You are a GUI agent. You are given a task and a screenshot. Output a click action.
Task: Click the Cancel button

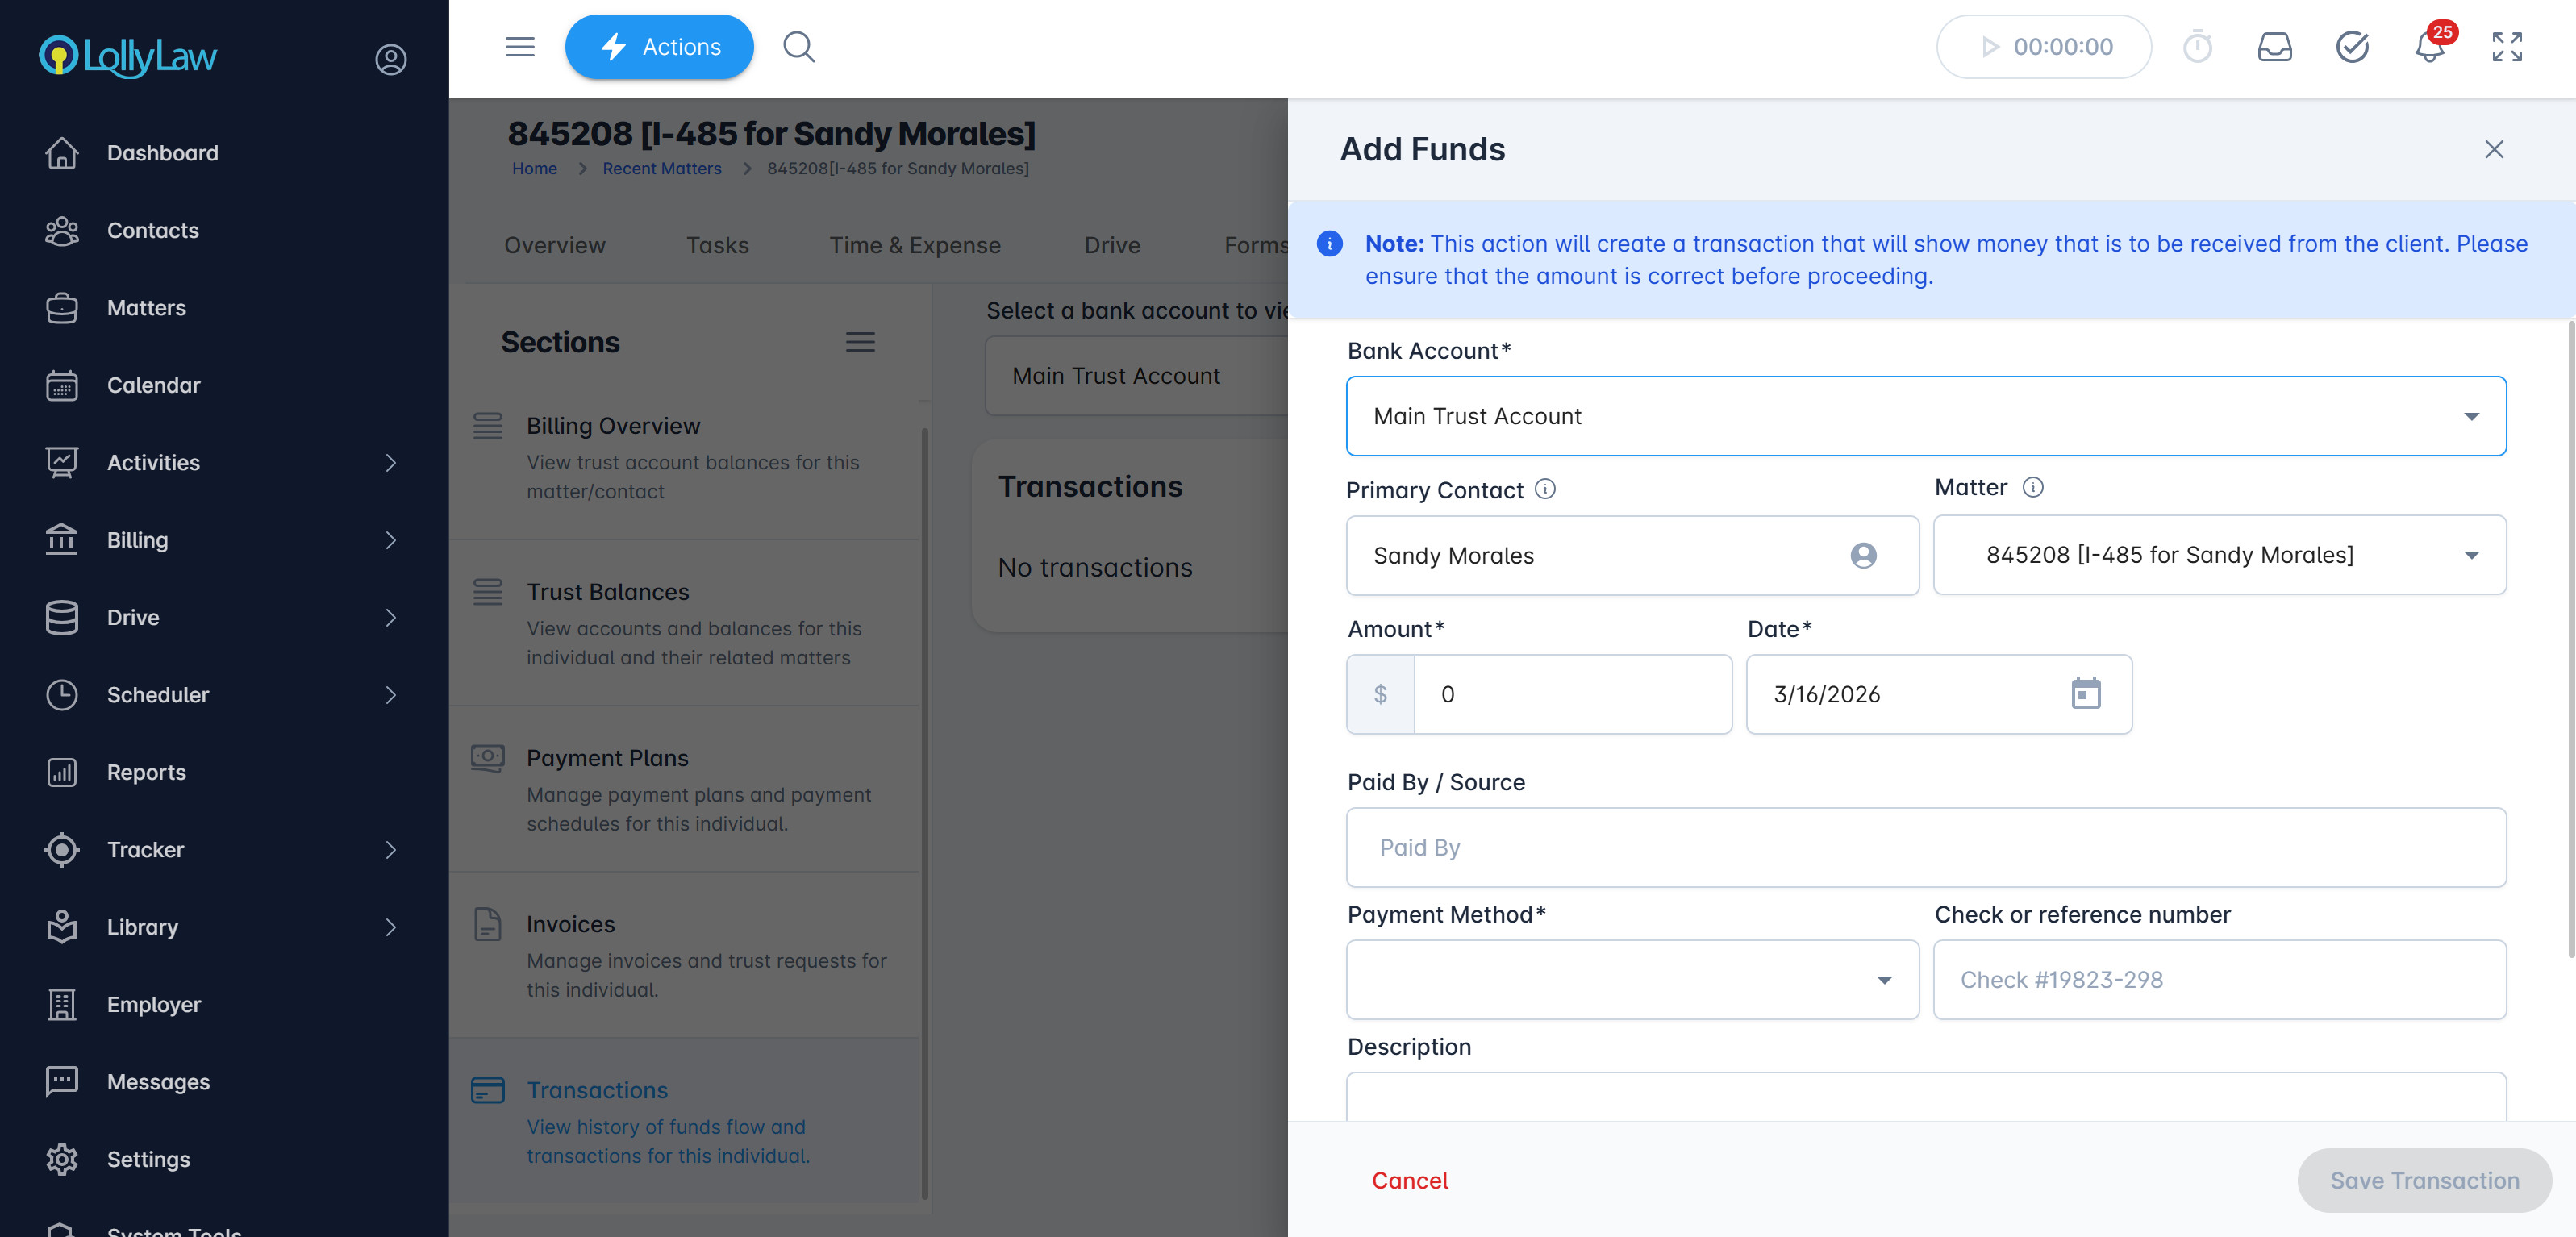(1409, 1180)
